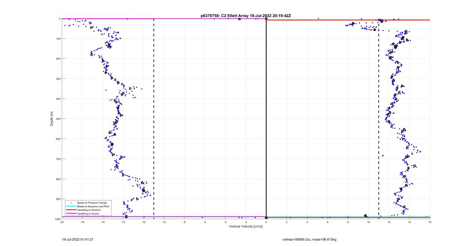The width and height of the screenshot is (475, 246).
Task: Click the velocity tick label '-14'
Action: click(x=123, y=222)
